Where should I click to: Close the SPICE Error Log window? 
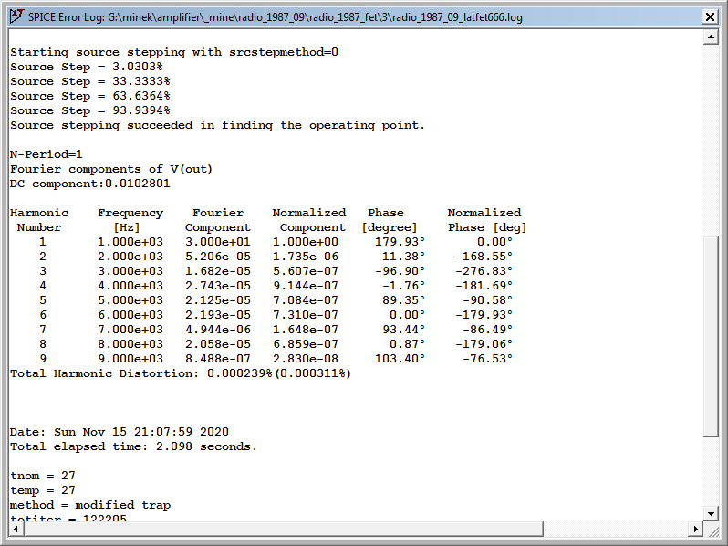click(x=710, y=17)
